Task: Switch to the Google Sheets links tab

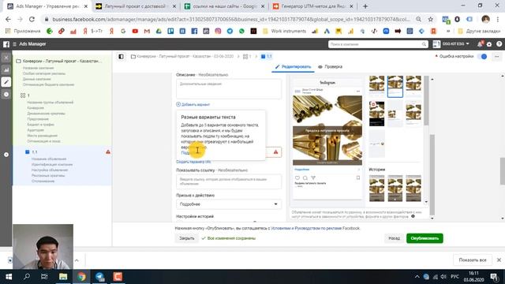Action: pyautogui.click(x=224, y=6)
